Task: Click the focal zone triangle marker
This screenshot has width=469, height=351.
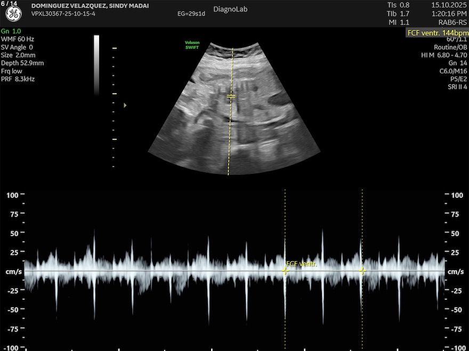Action: 125,105
